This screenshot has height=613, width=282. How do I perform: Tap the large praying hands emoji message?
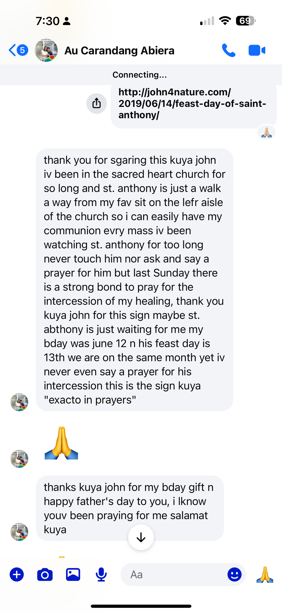(61, 443)
